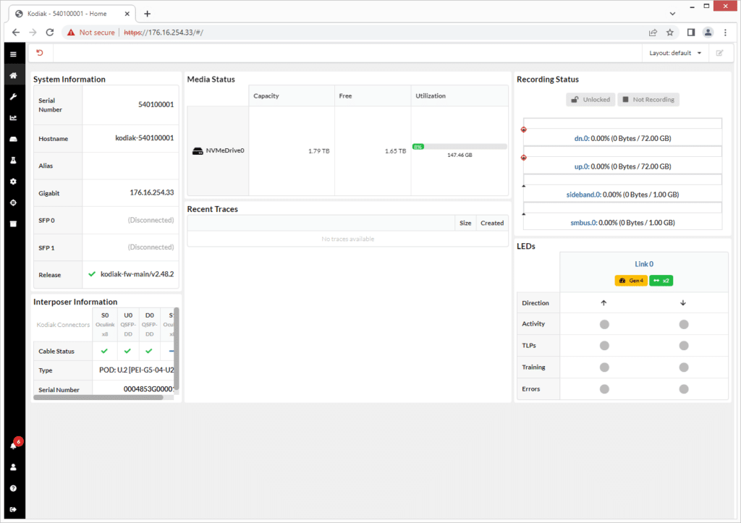
Task: Click the downstream TLPs LED indicator
Action: [683, 346]
